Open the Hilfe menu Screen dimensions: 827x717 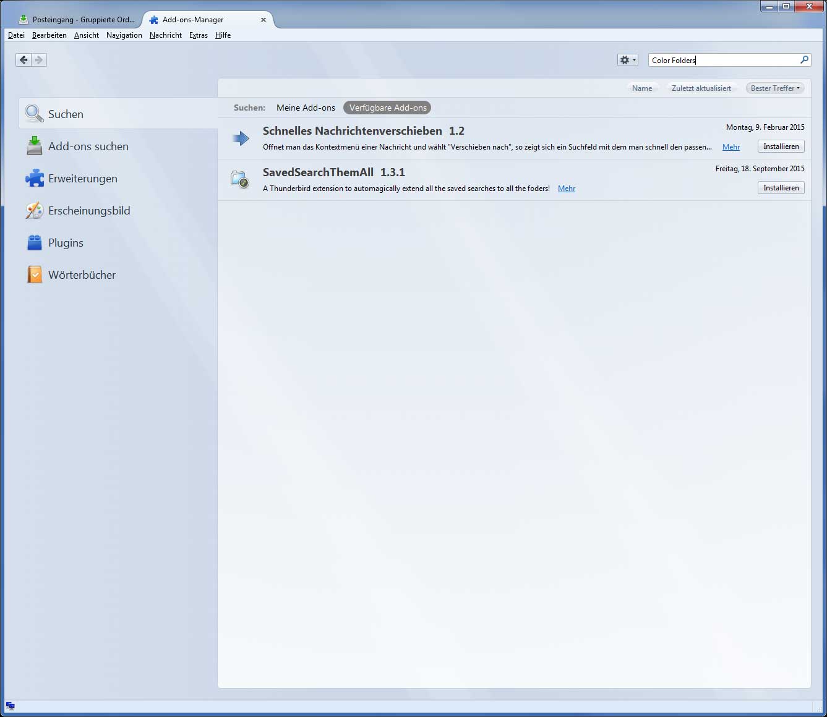[x=223, y=35]
